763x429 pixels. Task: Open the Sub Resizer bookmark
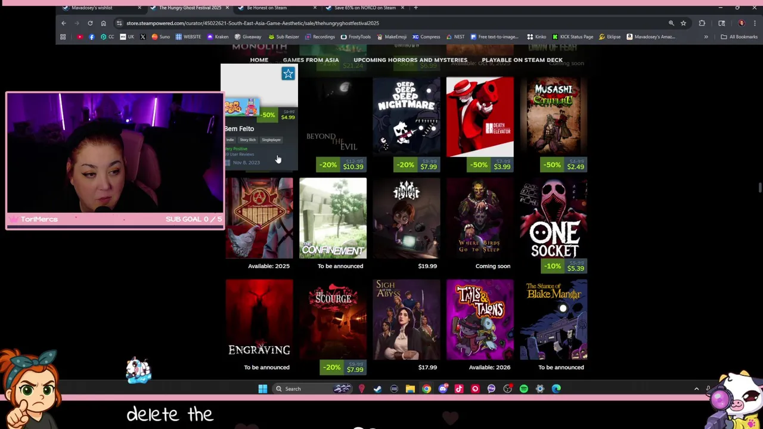click(283, 37)
